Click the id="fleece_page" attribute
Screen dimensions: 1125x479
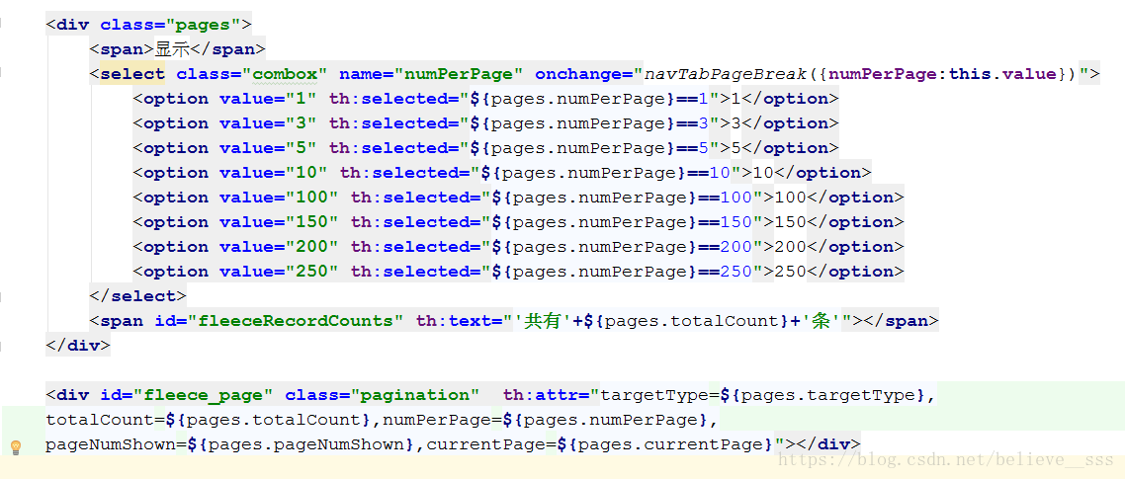tap(187, 395)
